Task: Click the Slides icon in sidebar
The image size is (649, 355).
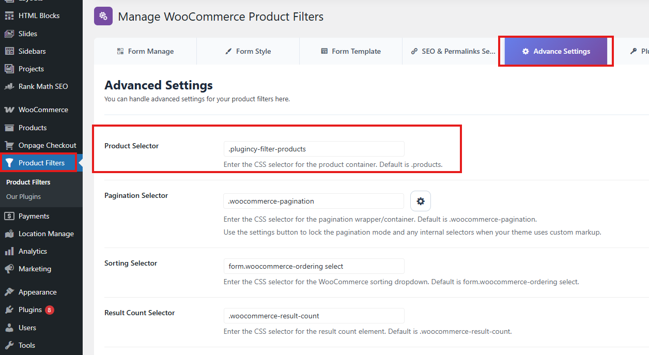Action: pyautogui.click(x=9, y=34)
